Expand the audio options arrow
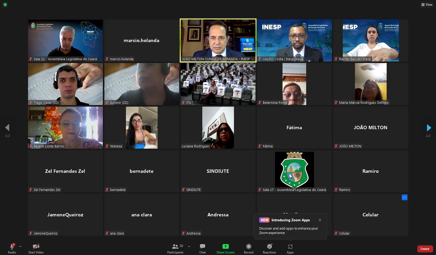Screen dimensions: 436x255 click(x=20, y=246)
